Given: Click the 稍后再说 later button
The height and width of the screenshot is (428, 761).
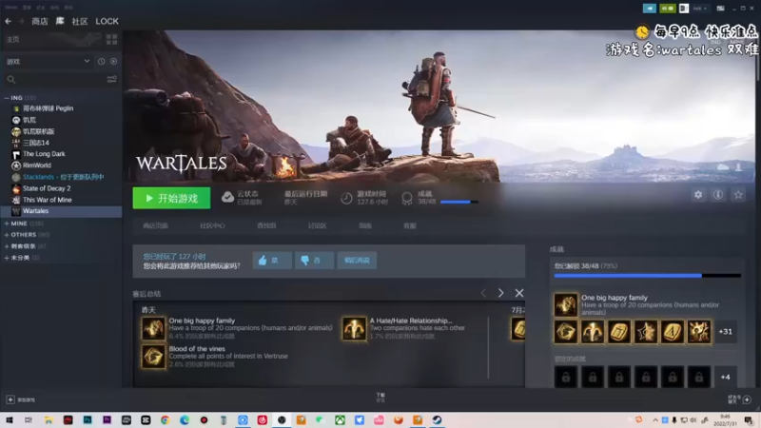Looking at the screenshot, I should (x=357, y=261).
